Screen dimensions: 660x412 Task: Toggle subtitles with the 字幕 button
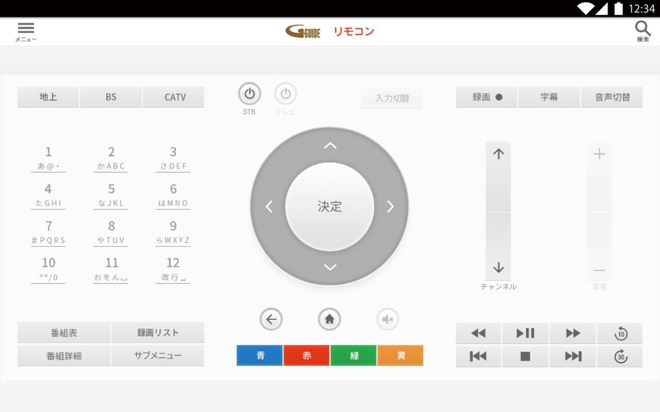[549, 97]
